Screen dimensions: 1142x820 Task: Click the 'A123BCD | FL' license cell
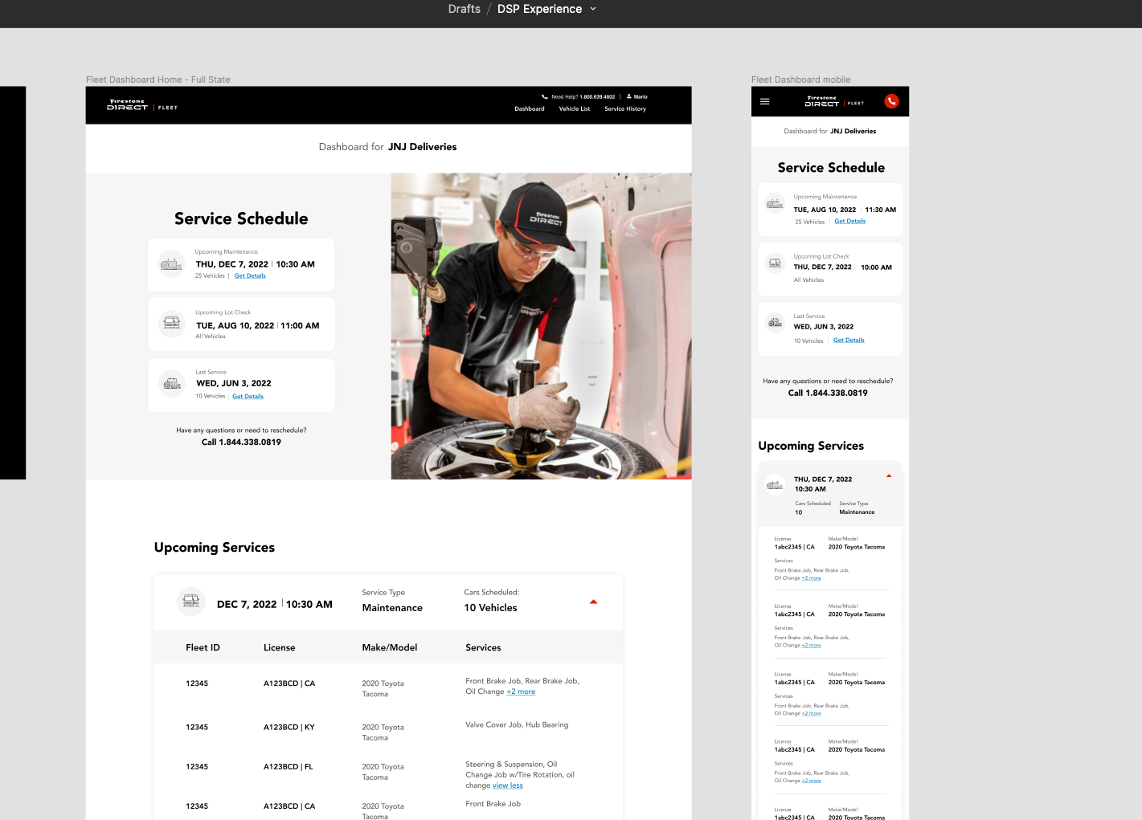coord(289,767)
